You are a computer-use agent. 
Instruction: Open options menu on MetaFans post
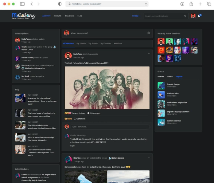[x=149, y=53]
